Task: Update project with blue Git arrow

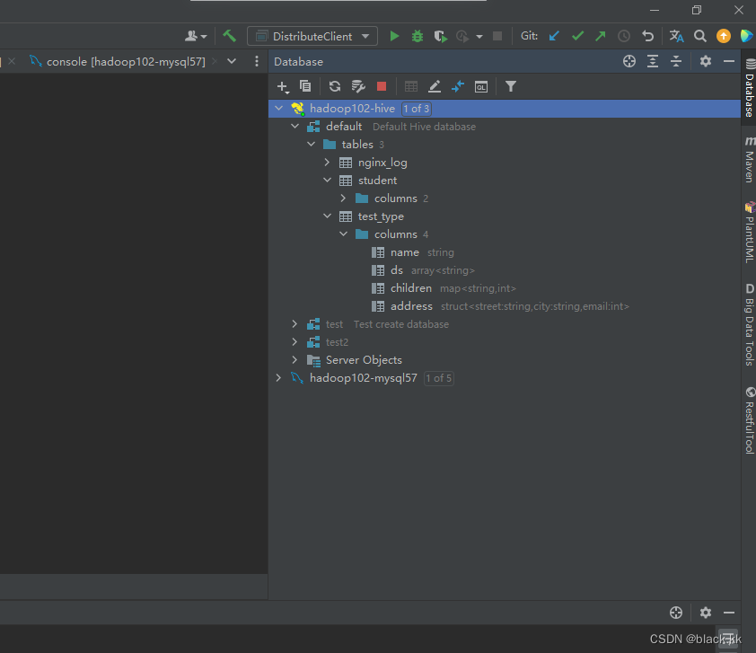Action: [x=554, y=36]
